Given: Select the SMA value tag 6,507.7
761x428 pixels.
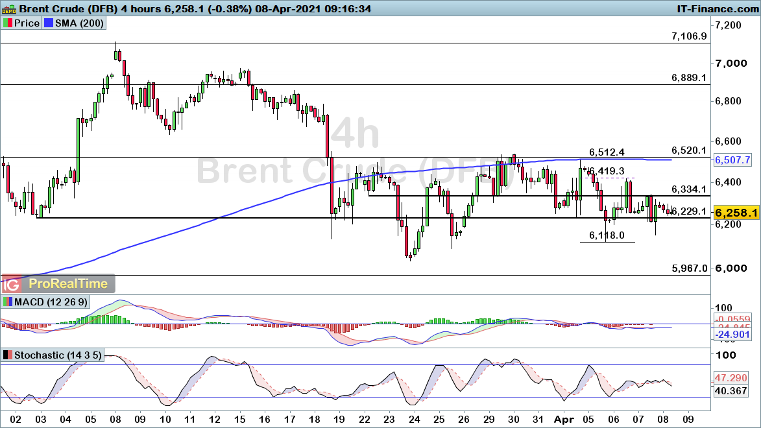Looking at the screenshot, I should (732, 160).
